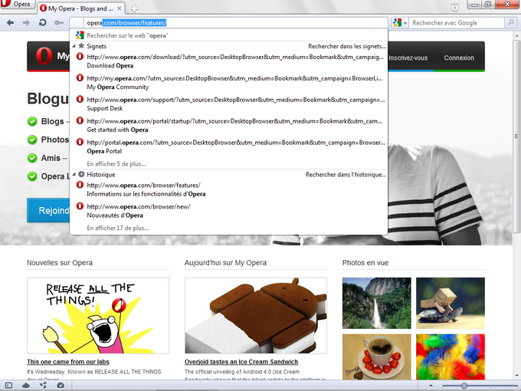Reload the page with the refresh icon
521x391 pixels.
tap(43, 22)
